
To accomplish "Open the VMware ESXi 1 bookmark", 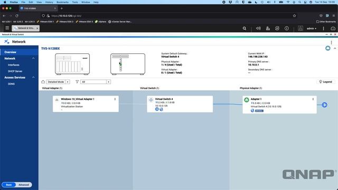I will (x=45, y=22).
